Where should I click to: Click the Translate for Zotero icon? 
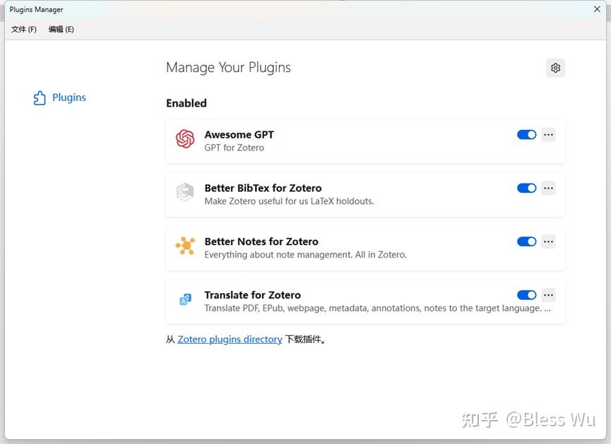point(184,299)
